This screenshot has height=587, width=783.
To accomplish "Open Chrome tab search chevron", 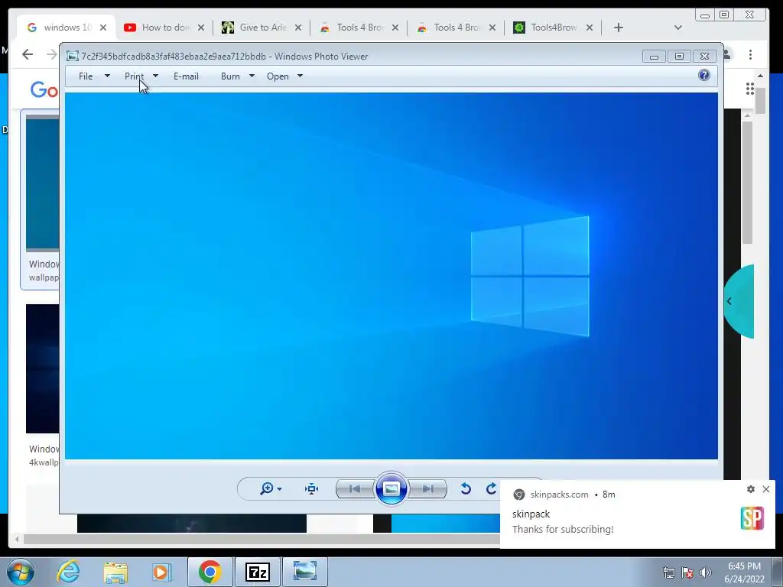I will pyautogui.click(x=677, y=28).
